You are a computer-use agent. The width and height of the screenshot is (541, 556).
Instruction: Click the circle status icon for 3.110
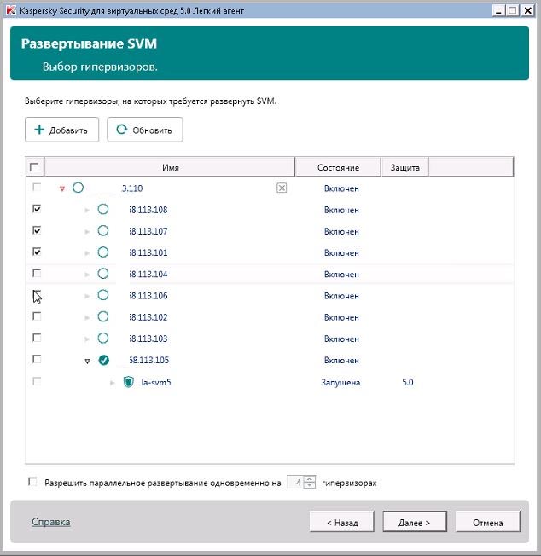(78, 188)
